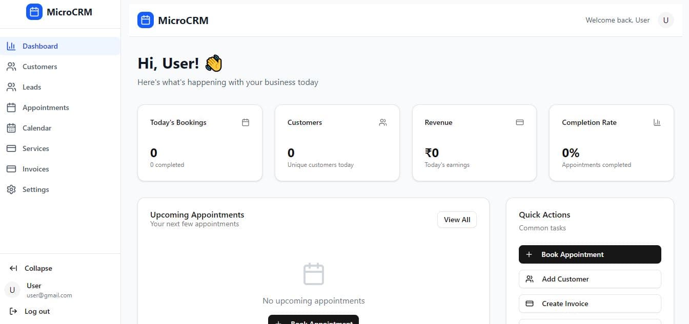Image resolution: width=689 pixels, height=324 pixels.
Task: Click the Customers people icon in sidebar
Action: [11, 67]
